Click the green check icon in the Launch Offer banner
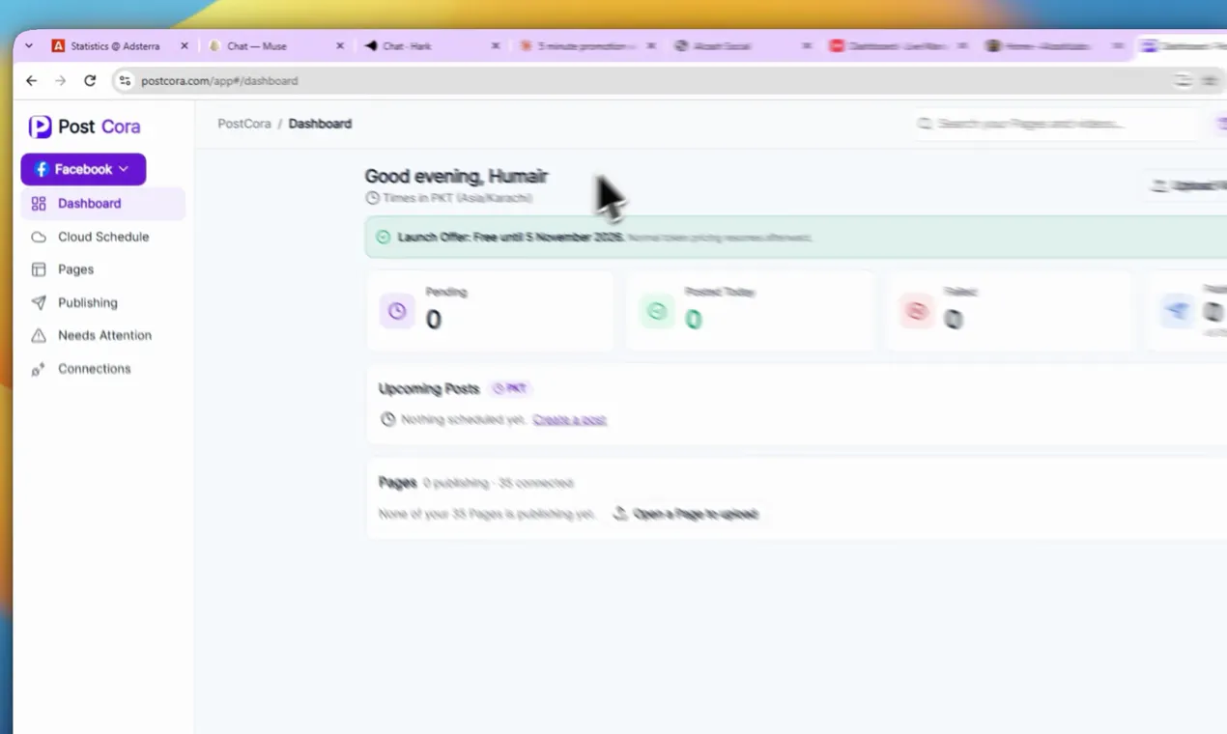 (x=384, y=237)
